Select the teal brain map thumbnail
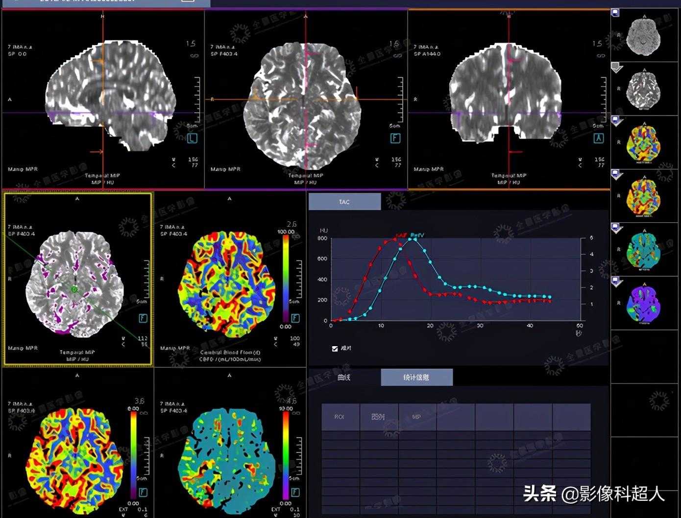The height and width of the screenshot is (518, 681). tap(644, 250)
